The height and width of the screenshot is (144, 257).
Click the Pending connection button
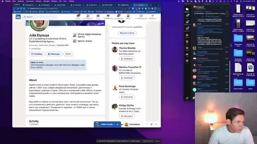37,54
